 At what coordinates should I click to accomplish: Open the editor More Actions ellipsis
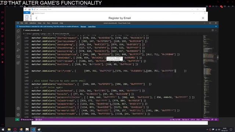(216, 30)
